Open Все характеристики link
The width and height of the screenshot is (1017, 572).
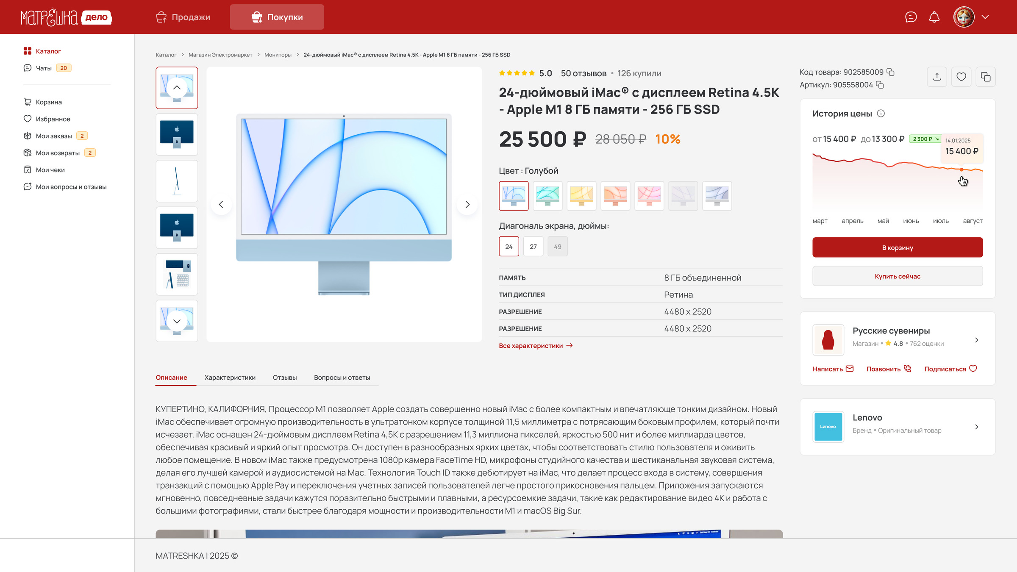point(536,346)
